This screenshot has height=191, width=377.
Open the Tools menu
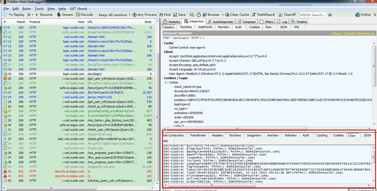[39, 9]
